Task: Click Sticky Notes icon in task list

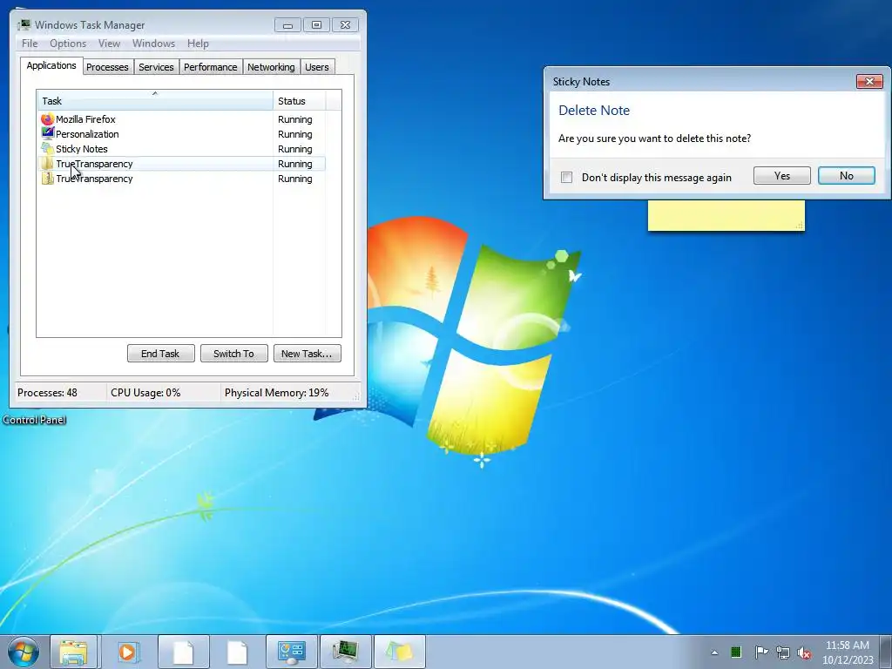Action: coord(47,148)
